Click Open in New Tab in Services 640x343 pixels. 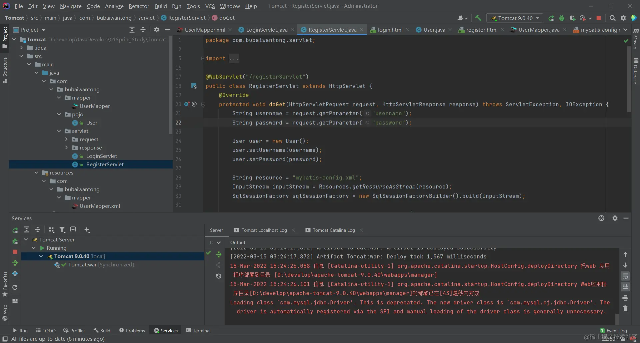pyautogui.click(x=73, y=230)
